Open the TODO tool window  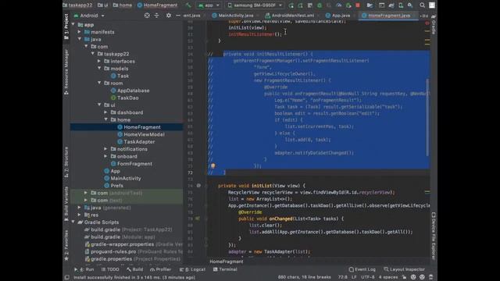tap(110, 269)
